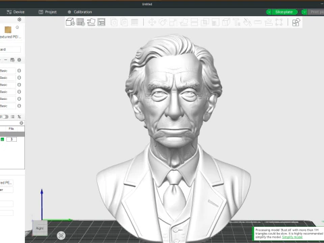Open the Print plate dropdown arrow
This screenshot has height=243, width=324.
304,12
